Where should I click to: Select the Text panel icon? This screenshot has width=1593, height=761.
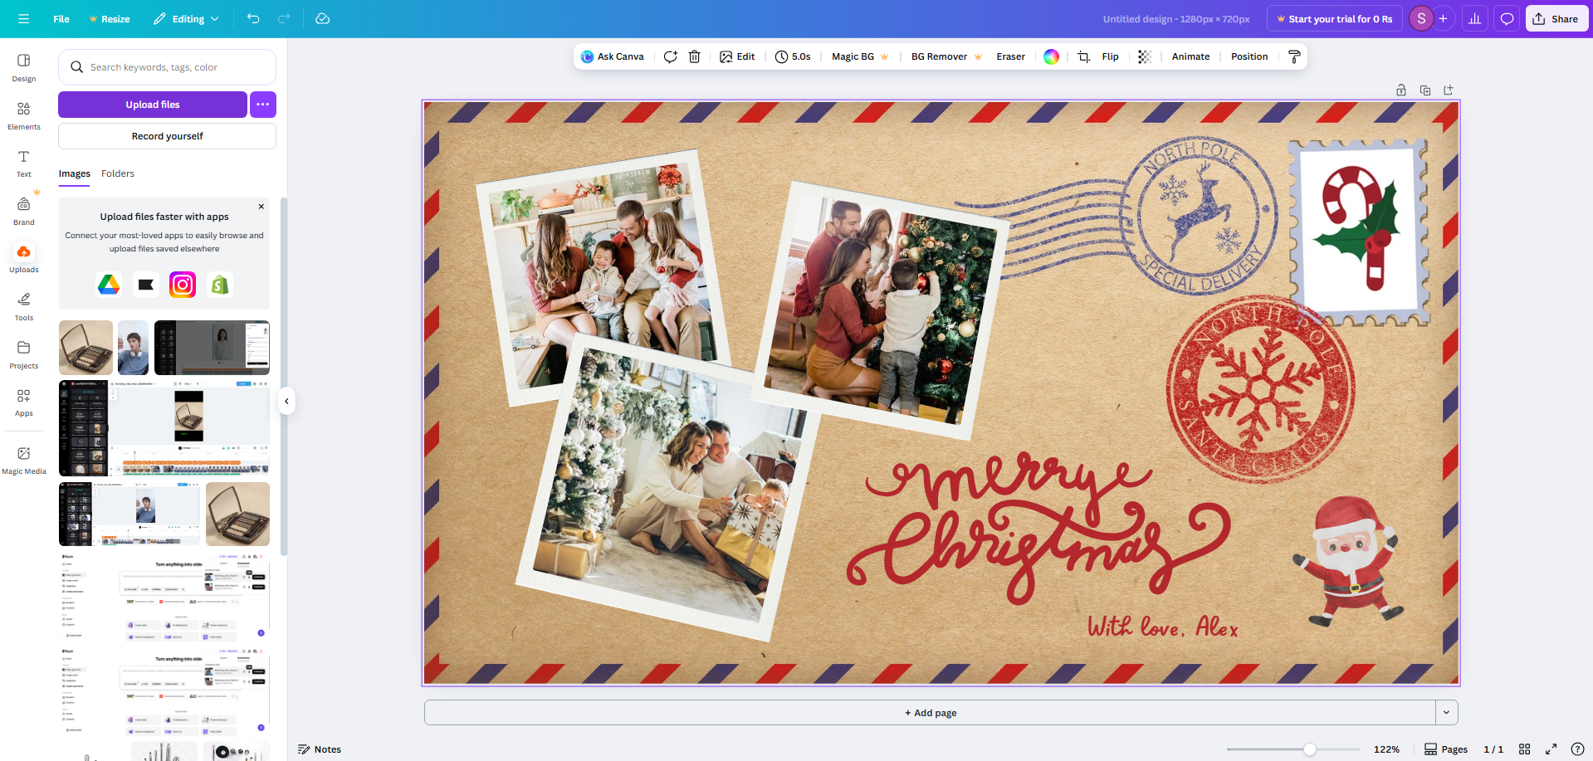23,162
